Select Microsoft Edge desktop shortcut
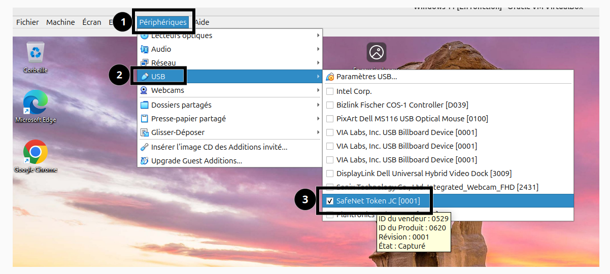610x274 pixels. (36, 107)
